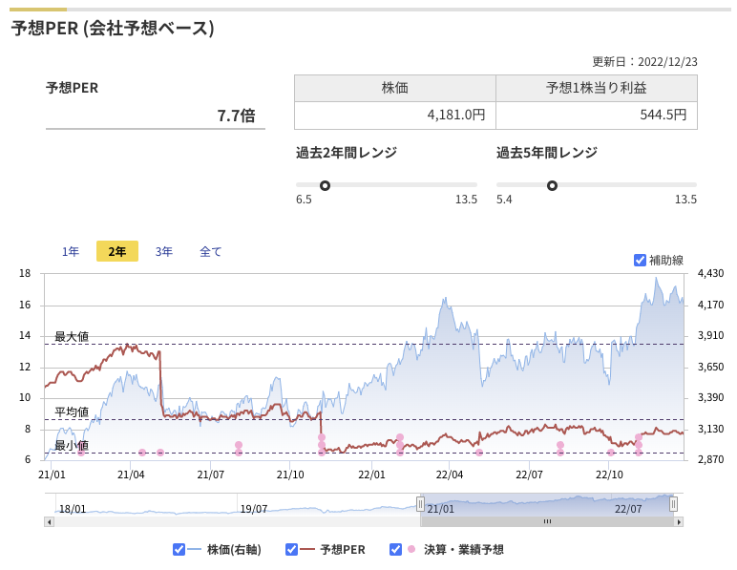737x570 pixels.
Task: Uncheck the 補助線 checkbox
Action: (x=640, y=260)
